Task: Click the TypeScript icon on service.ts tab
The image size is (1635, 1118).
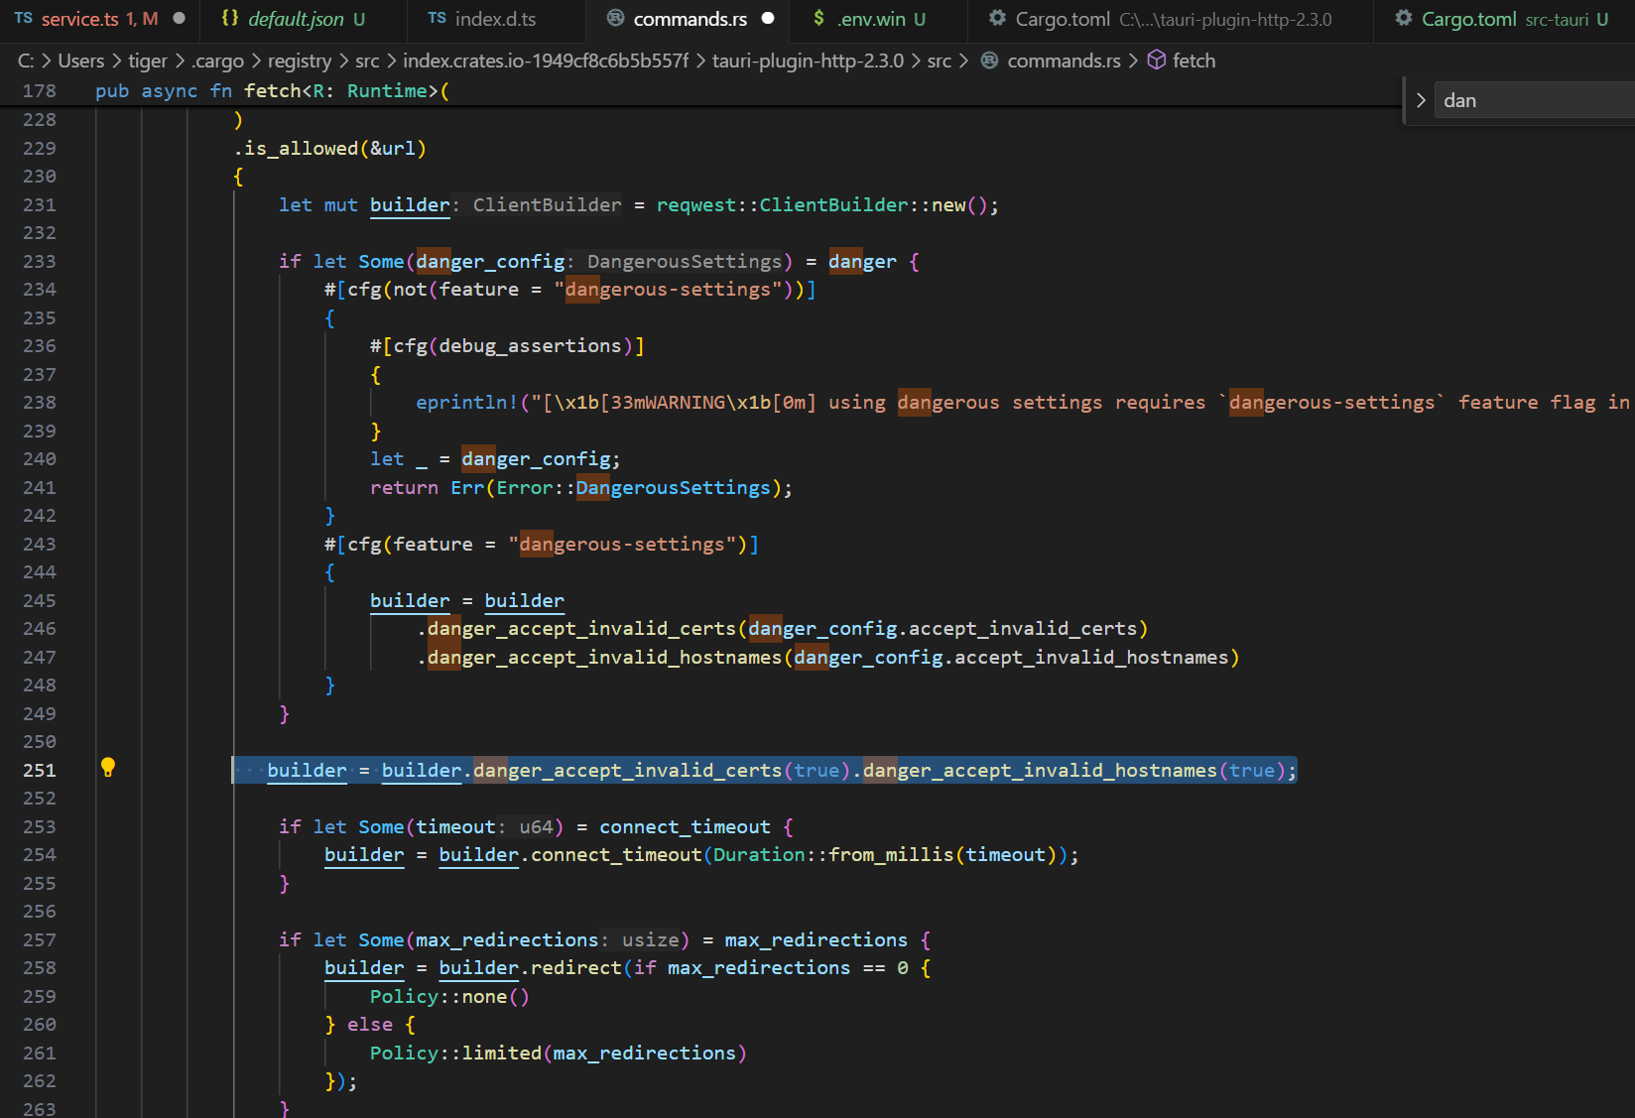Action: tap(24, 19)
